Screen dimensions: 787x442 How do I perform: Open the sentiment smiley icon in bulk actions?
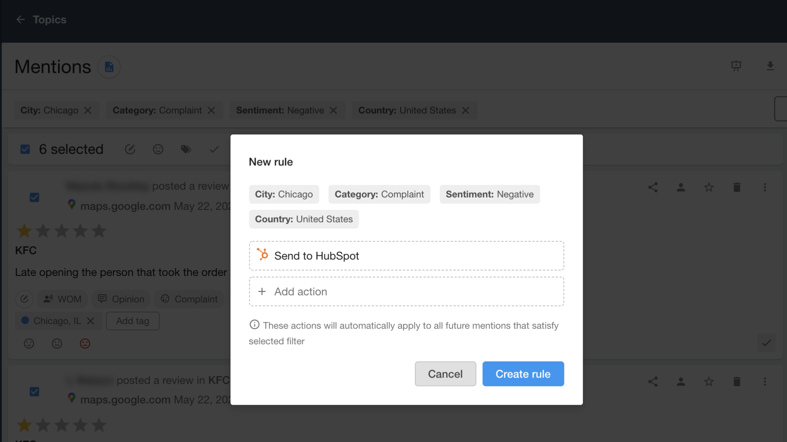click(x=158, y=149)
